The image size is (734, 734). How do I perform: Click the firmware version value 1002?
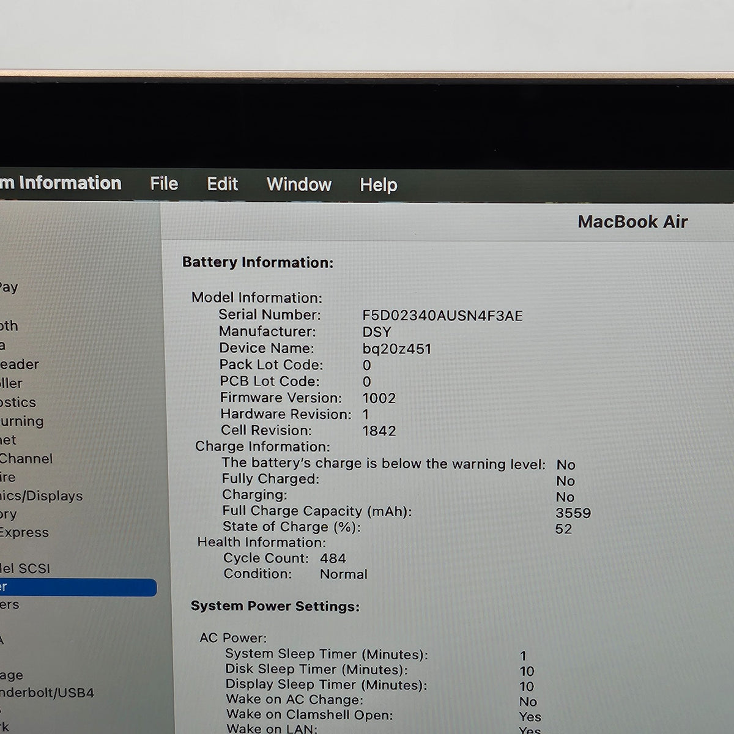click(x=379, y=398)
